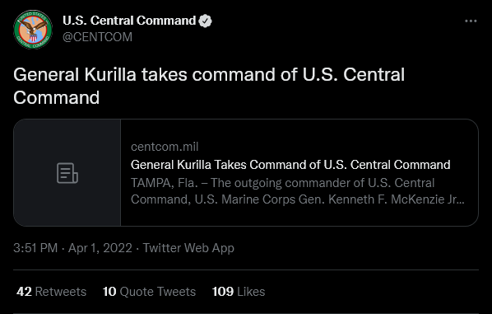Open card headline General Kurilla Takes Command
This screenshot has width=492, height=314.
290,165
